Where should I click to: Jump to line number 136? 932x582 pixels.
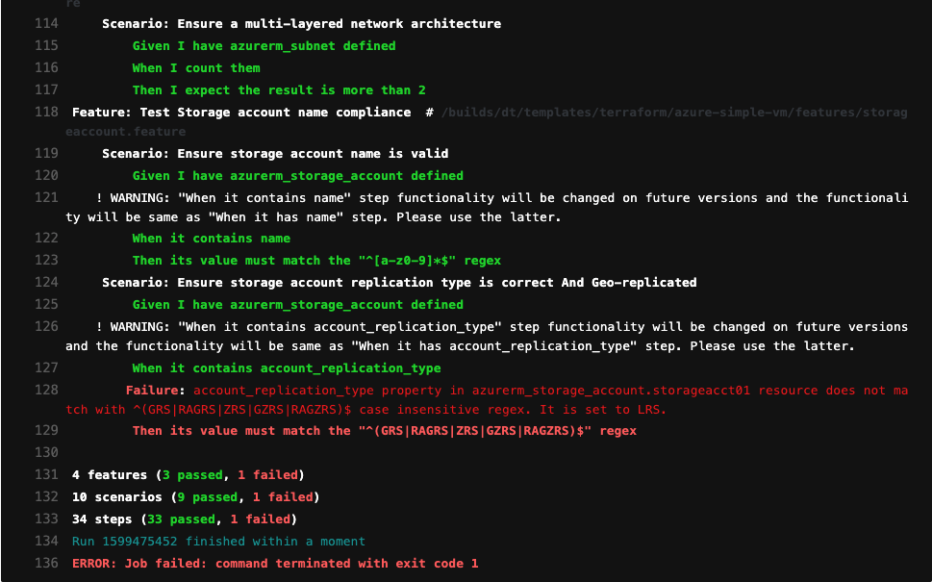(x=45, y=563)
